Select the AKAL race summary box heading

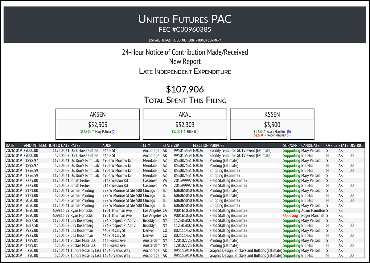(185, 114)
